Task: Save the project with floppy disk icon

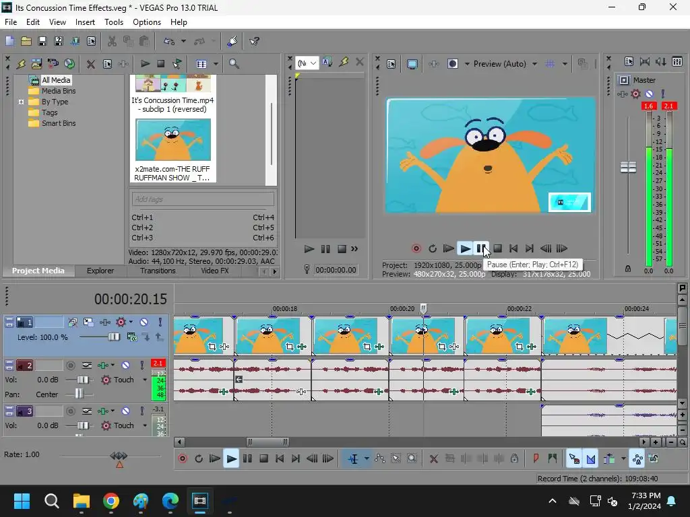Action: pos(42,41)
